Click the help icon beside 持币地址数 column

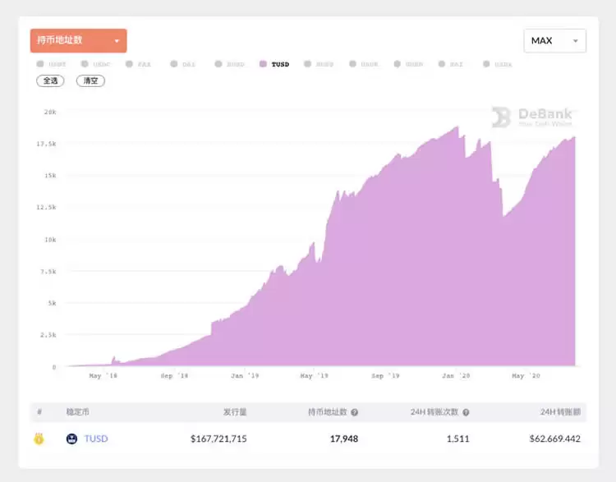(x=354, y=412)
